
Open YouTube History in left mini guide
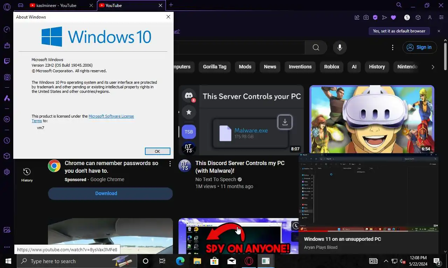[27, 174]
